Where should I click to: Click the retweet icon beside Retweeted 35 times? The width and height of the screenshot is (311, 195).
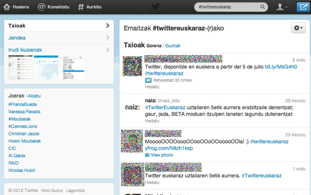pyautogui.click(x=148, y=80)
